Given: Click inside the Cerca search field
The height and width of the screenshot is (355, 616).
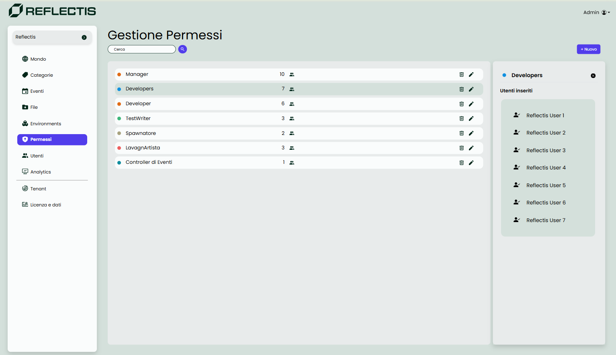Looking at the screenshot, I should click(x=141, y=49).
